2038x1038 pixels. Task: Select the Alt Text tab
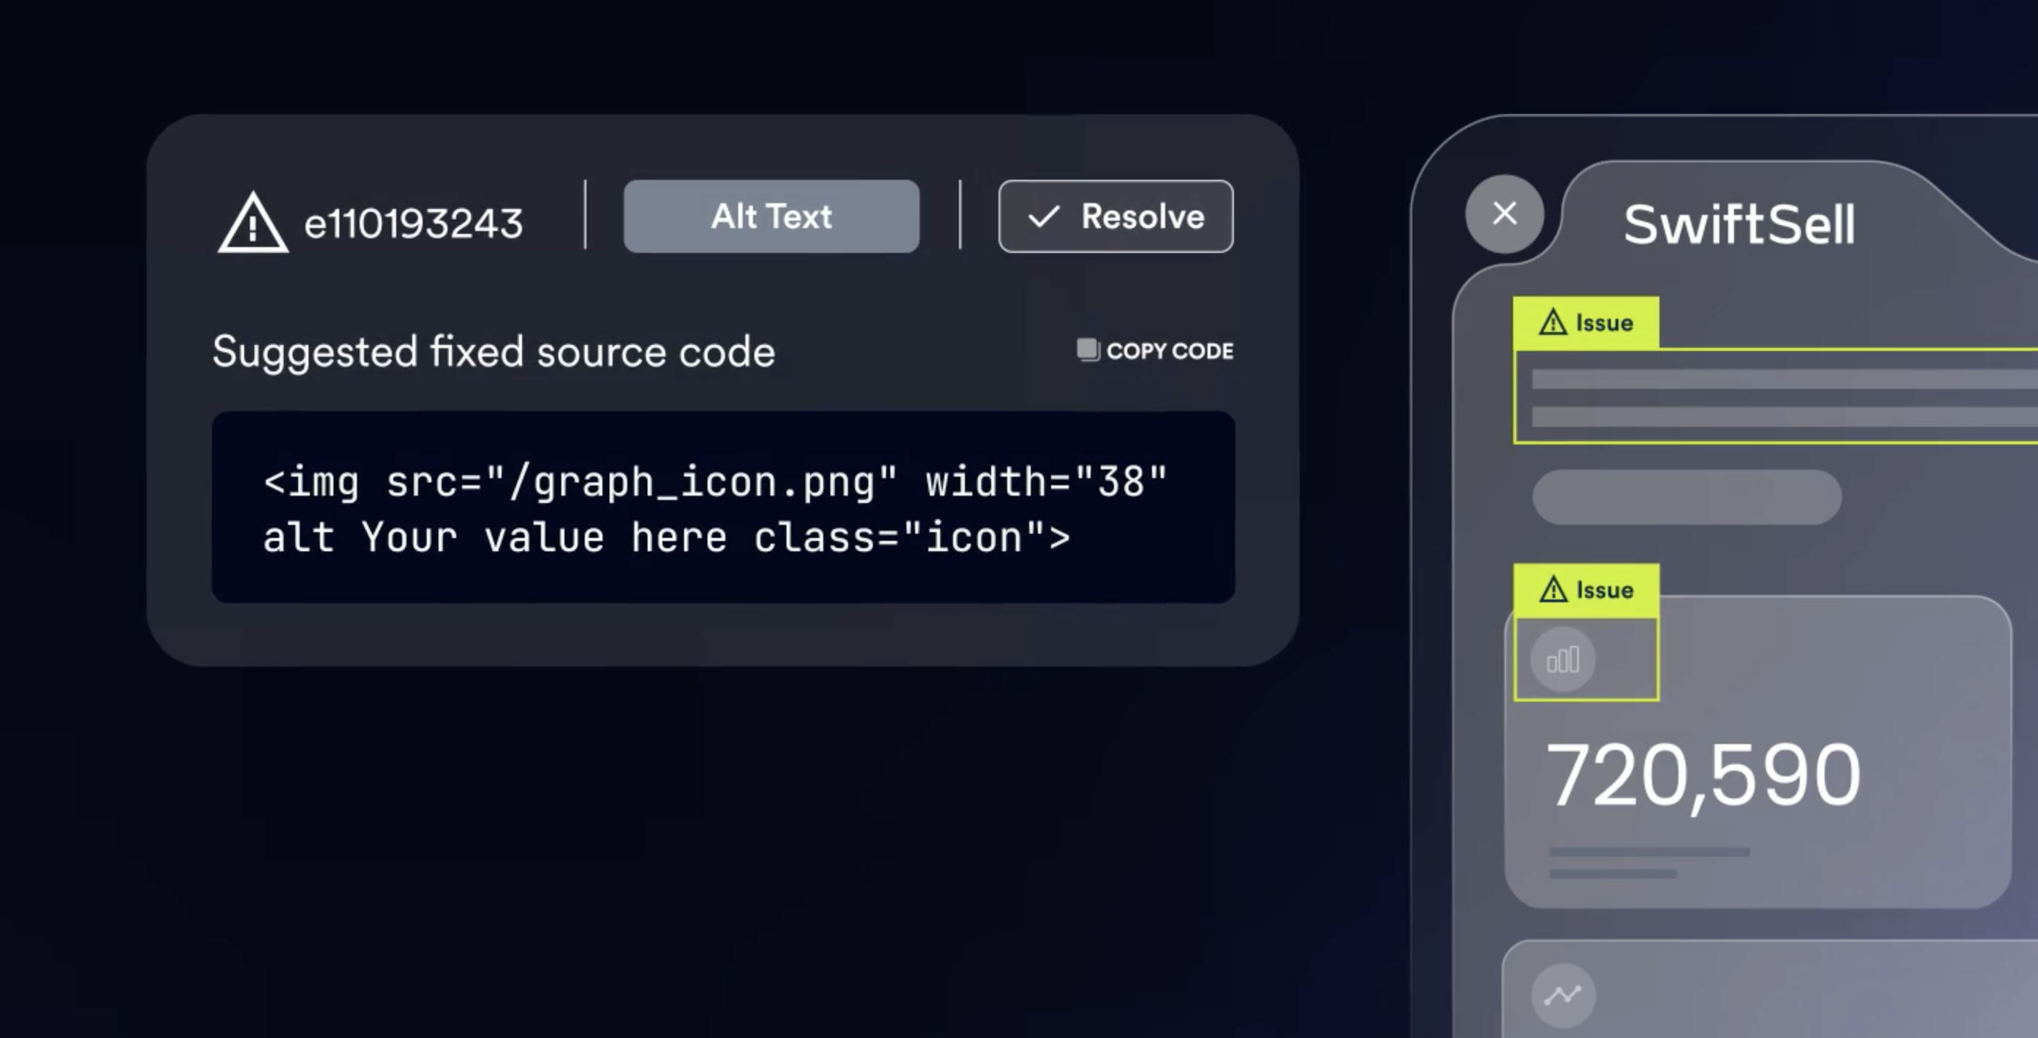pyautogui.click(x=770, y=216)
